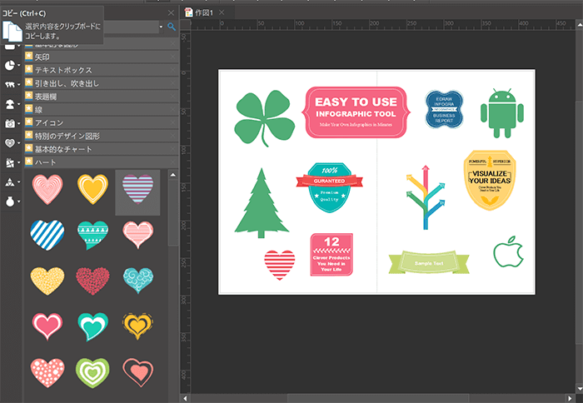Click the canvas vertical scroll up arrow

pyautogui.click(x=580, y=24)
